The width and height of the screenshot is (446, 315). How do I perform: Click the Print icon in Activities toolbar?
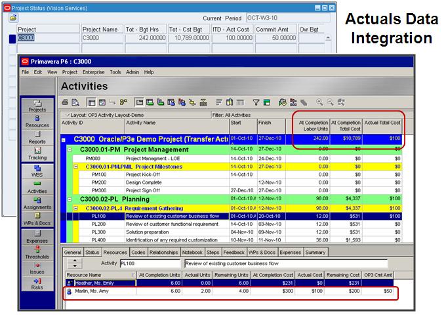coord(65,102)
